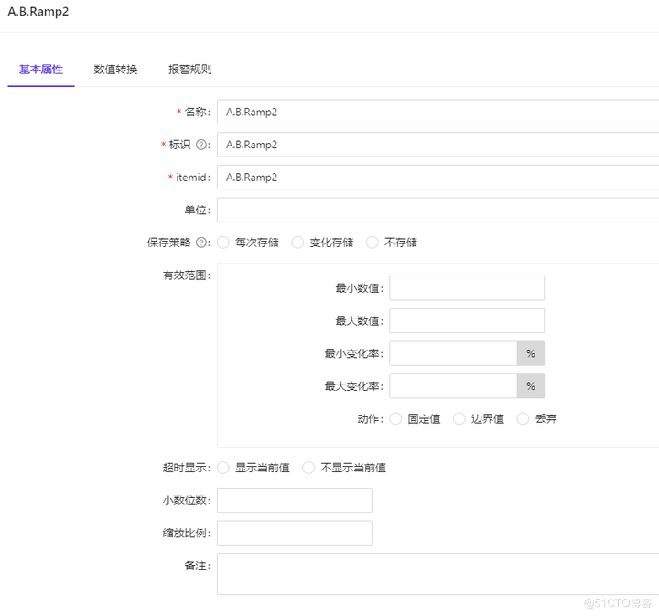Click the 单位 input field
659x616 pixels.
click(x=438, y=211)
